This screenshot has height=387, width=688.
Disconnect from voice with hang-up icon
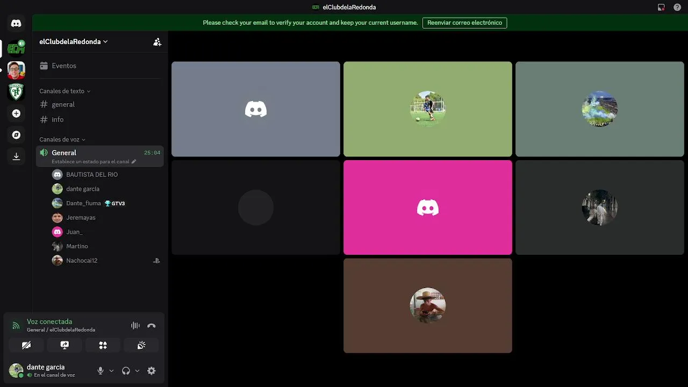point(152,326)
